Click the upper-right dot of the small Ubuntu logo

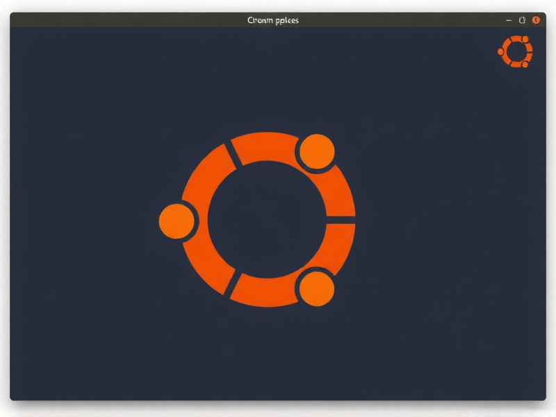point(525,40)
